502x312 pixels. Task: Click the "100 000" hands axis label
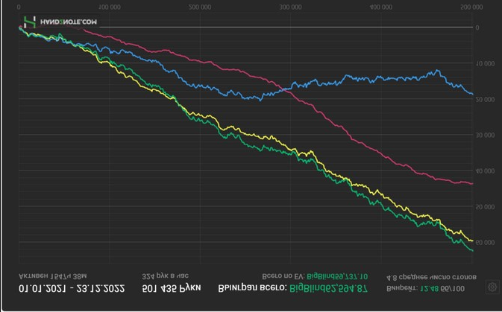(x=110, y=7)
